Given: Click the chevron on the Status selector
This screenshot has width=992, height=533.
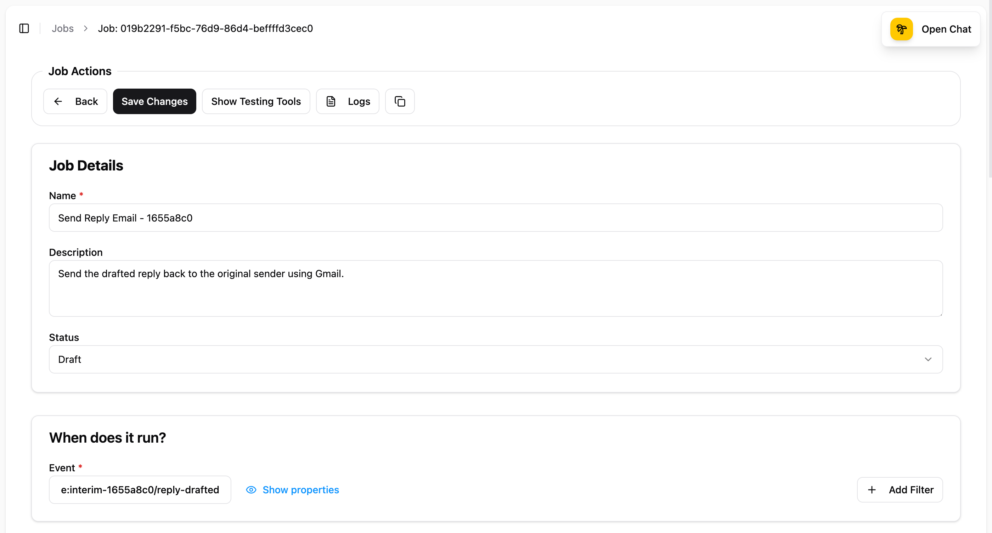Looking at the screenshot, I should coord(928,359).
